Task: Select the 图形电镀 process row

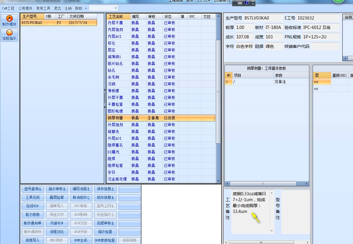Action: pyautogui.click(x=161, y=111)
